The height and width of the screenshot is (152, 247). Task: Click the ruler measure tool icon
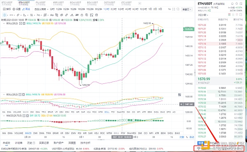coord(67,15)
